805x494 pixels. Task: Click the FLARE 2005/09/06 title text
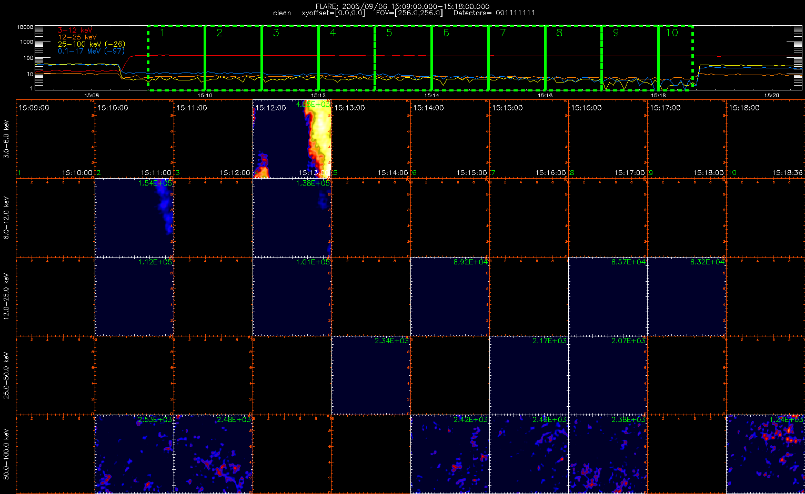pos(402,6)
